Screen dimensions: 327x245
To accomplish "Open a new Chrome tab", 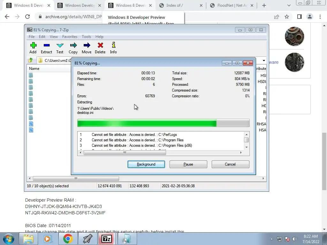I will [264, 6].
